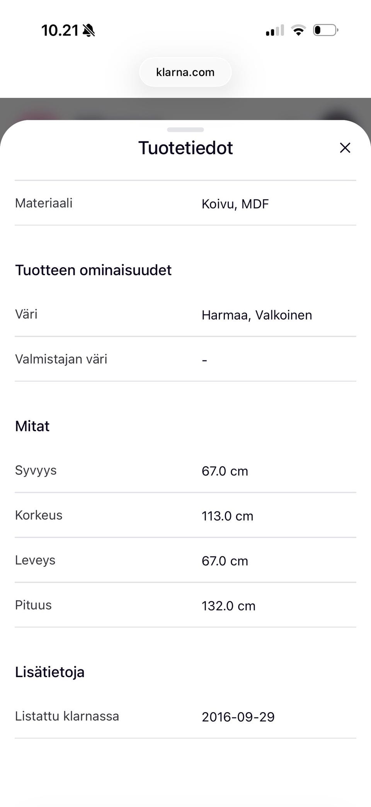This screenshot has width=371, height=807.
Task: Select the 132.0 cm Pituus value
Action: pyautogui.click(x=228, y=606)
